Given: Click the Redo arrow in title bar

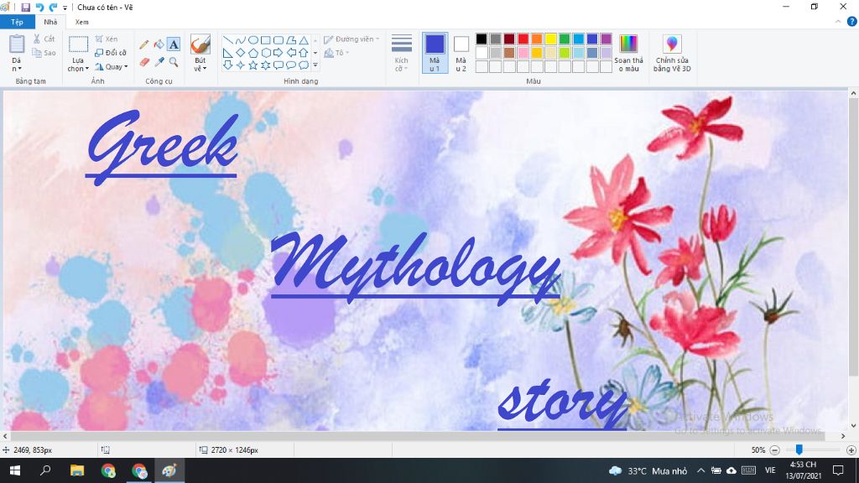Looking at the screenshot, I should click(x=53, y=7).
